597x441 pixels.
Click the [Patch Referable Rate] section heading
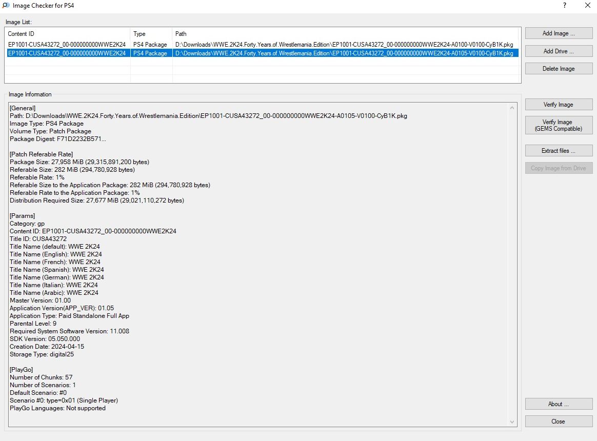tap(41, 154)
